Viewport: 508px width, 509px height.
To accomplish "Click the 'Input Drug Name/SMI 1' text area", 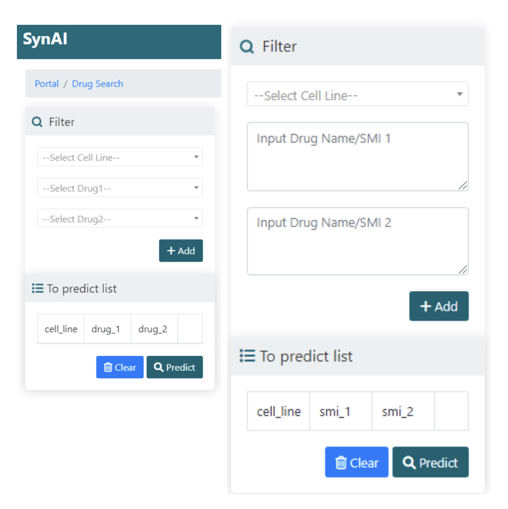I will (x=358, y=156).
